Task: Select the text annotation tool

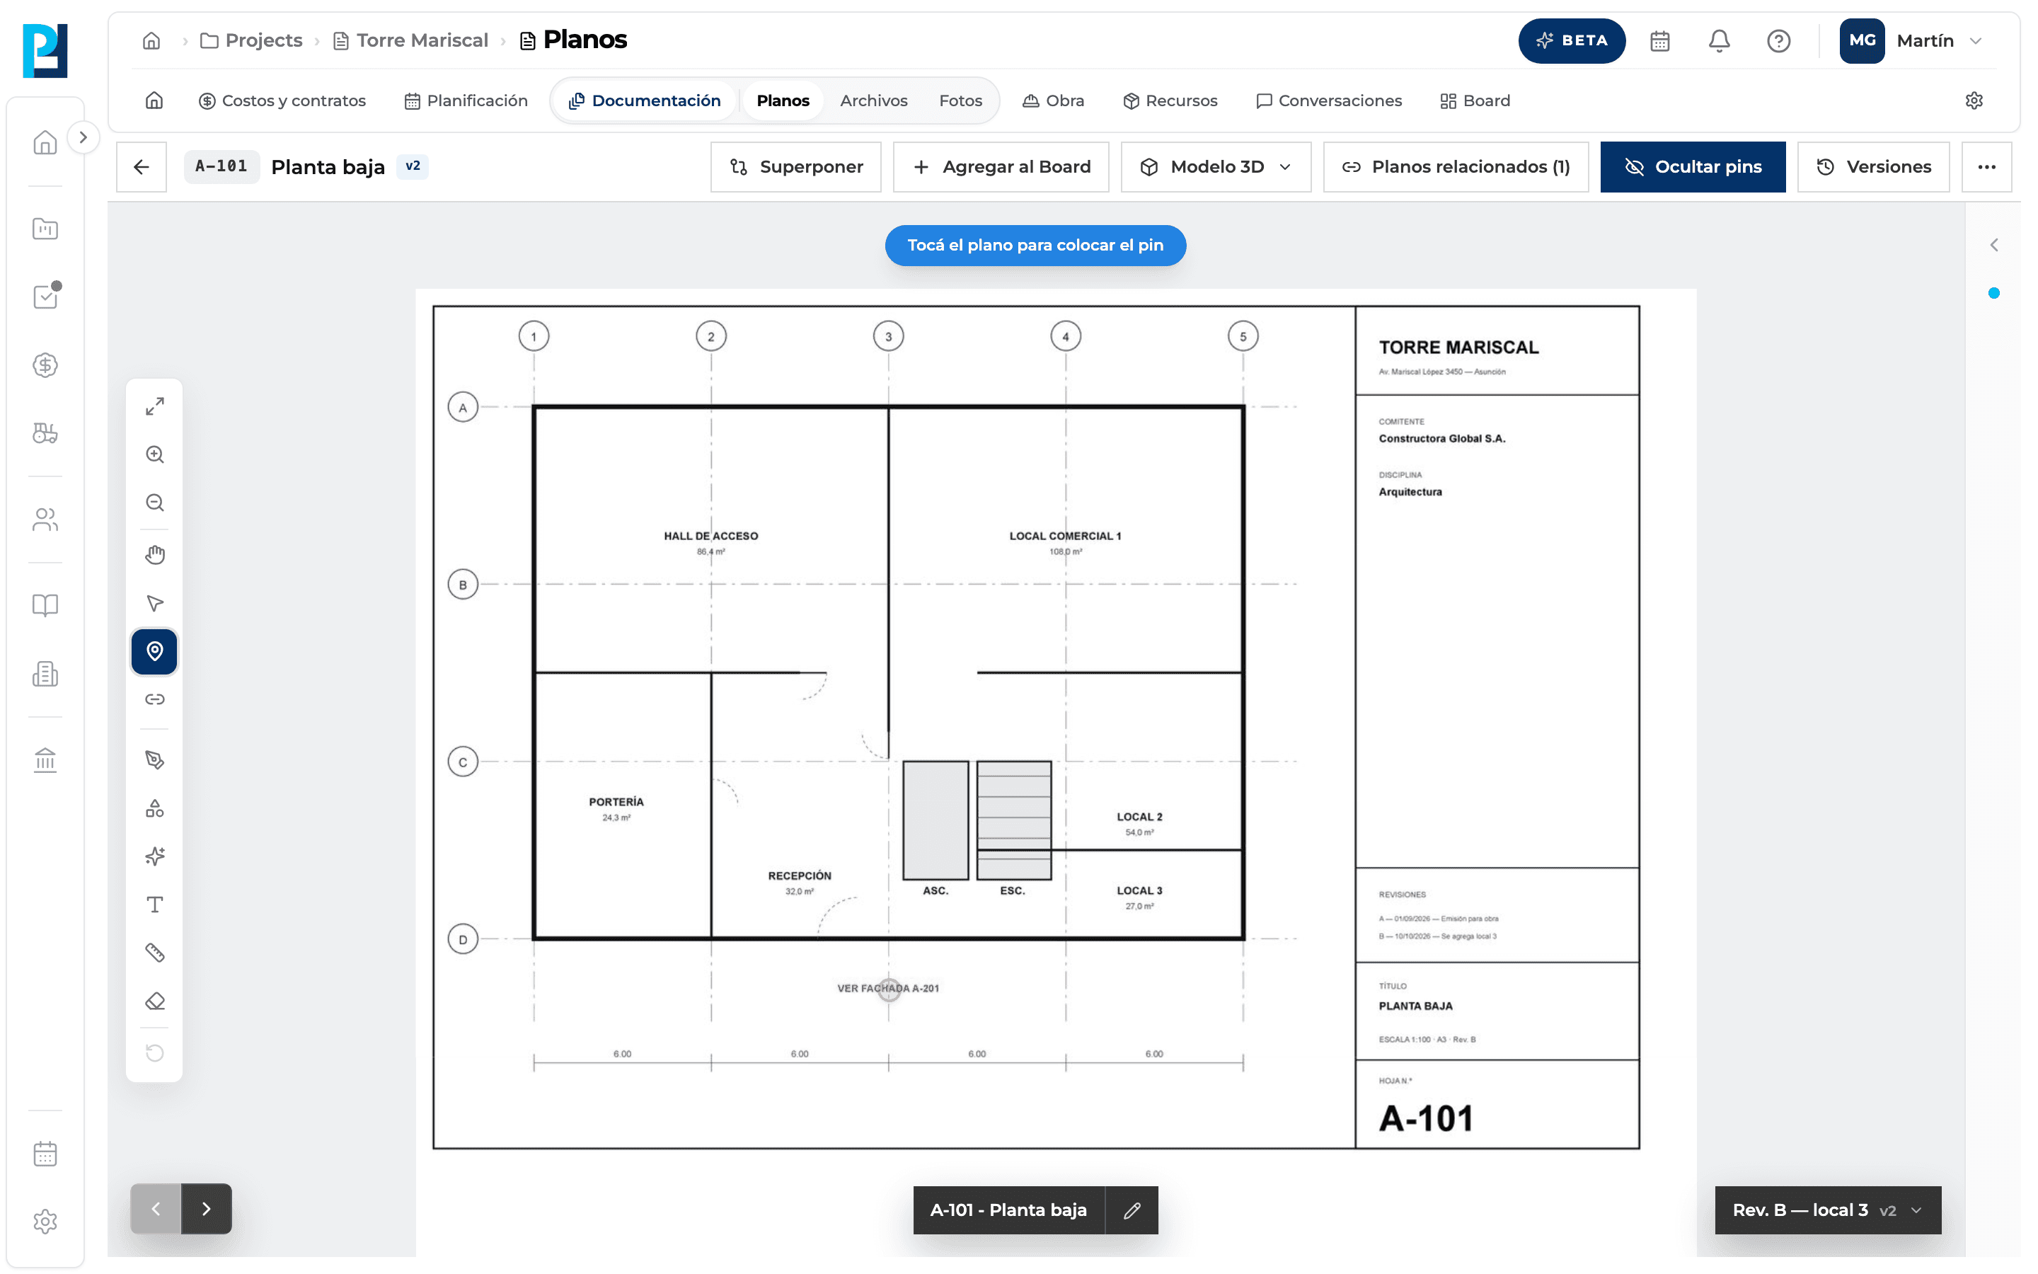Action: coord(154,905)
